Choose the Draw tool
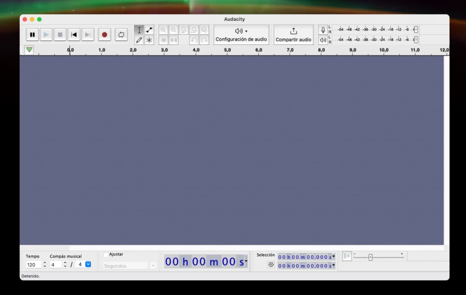The height and width of the screenshot is (295, 466). pyautogui.click(x=139, y=40)
